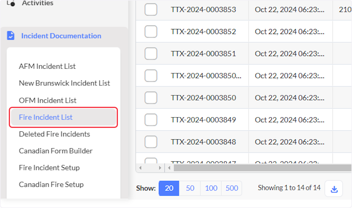This screenshot has height=208, width=352.
Task: Click the wide horizontal scrollbar thumb under the table
Action: (x=263, y=168)
